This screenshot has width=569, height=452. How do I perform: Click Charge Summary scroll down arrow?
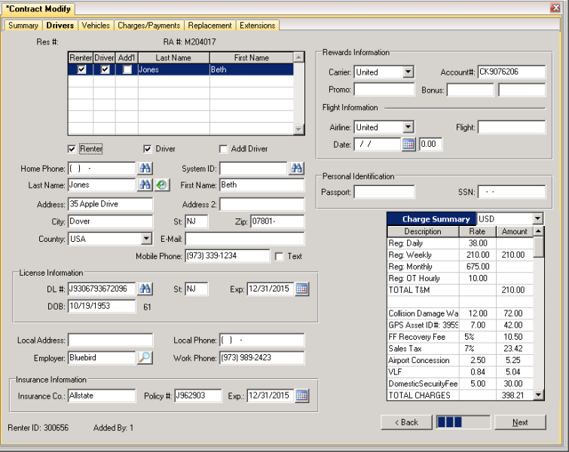click(x=539, y=395)
